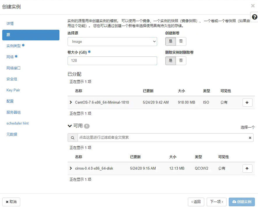Screen dimensions: 258x209
Task: Clear the filter search box
Action: point(250,138)
